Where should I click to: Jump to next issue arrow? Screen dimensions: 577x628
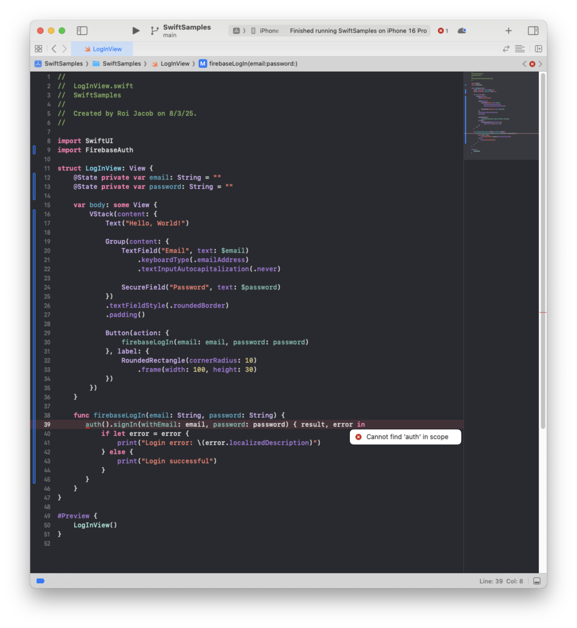click(540, 64)
